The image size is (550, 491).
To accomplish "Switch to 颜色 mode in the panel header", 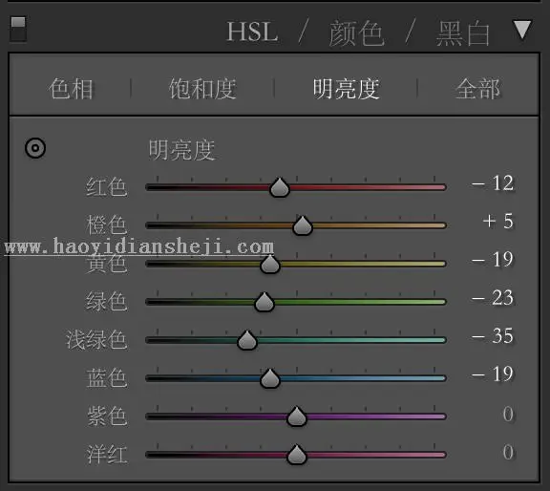I will point(357,33).
